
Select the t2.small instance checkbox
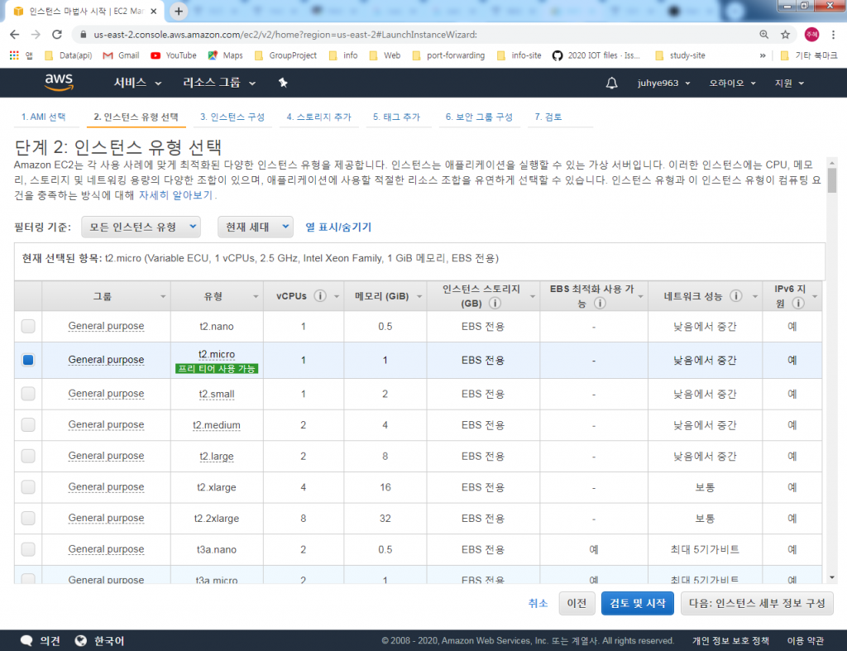pyautogui.click(x=28, y=394)
